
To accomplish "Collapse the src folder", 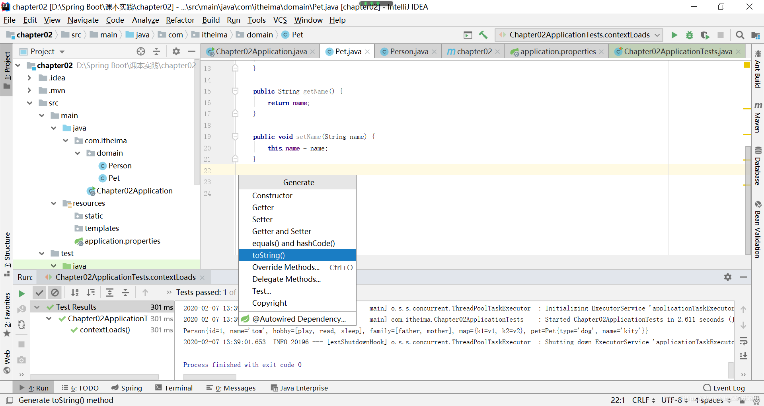I will click(x=30, y=103).
